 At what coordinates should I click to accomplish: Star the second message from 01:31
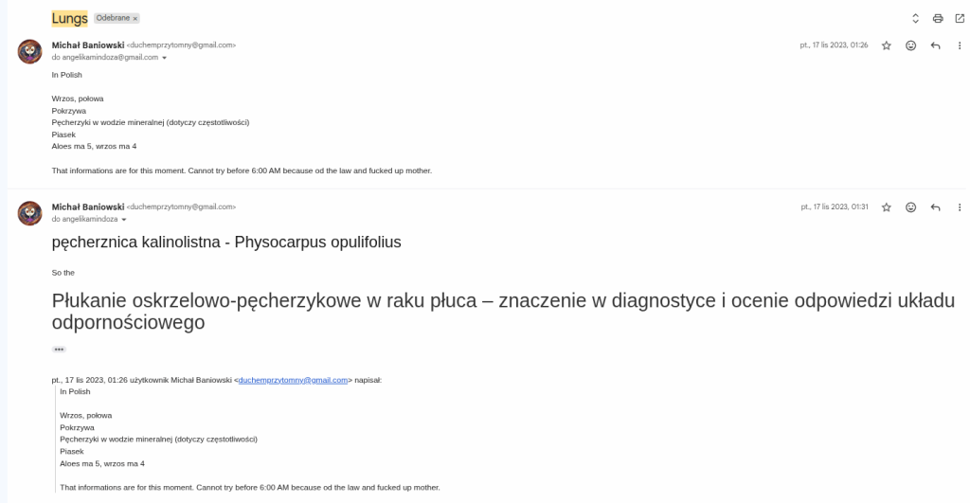[887, 207]
